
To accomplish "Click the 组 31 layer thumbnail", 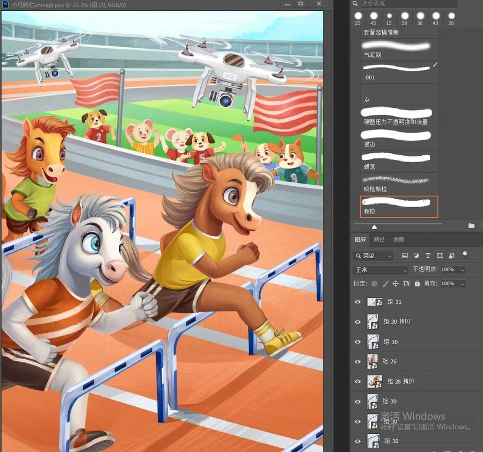I will (375, 302).
